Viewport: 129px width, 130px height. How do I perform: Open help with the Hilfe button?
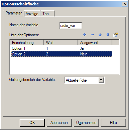[113, 123]
